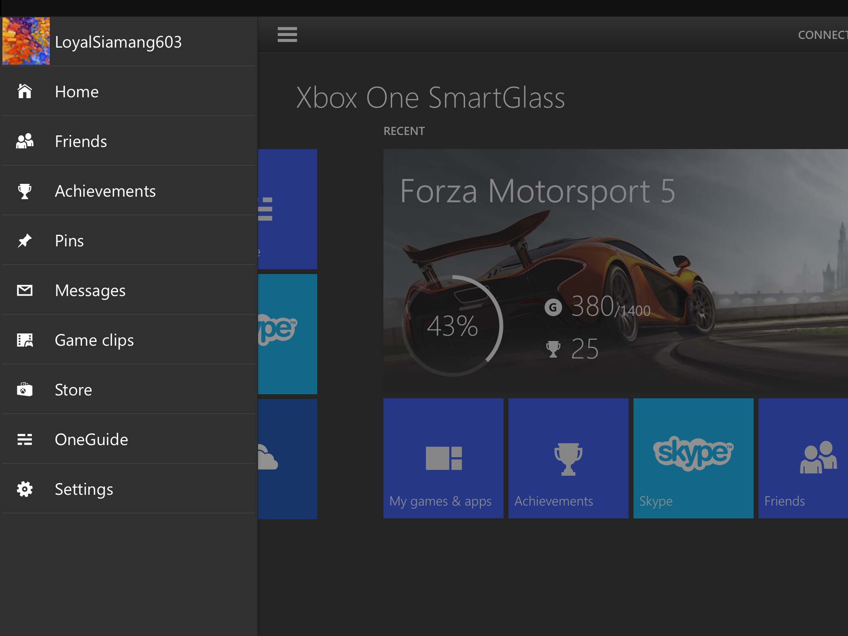Viewport: 848px width, 636px height.
Task: Tap the 380/1400 Gamerscore value
Action: [611, 307]
